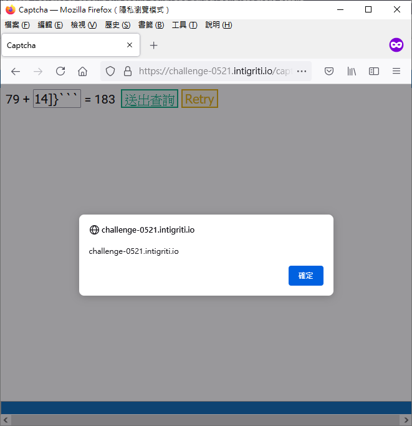Click the forward navigation arrow

tap(38, 72)
